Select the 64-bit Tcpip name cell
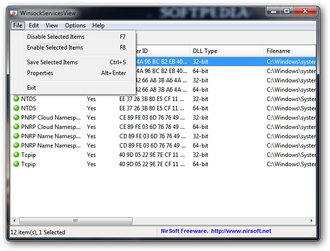330x251 pixels. click(x=28, y=164)
